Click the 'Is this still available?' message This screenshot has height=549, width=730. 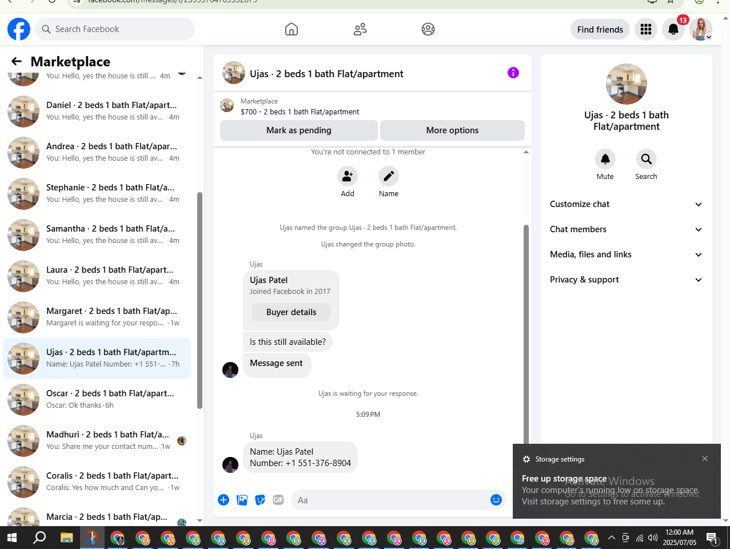point(288,342)
